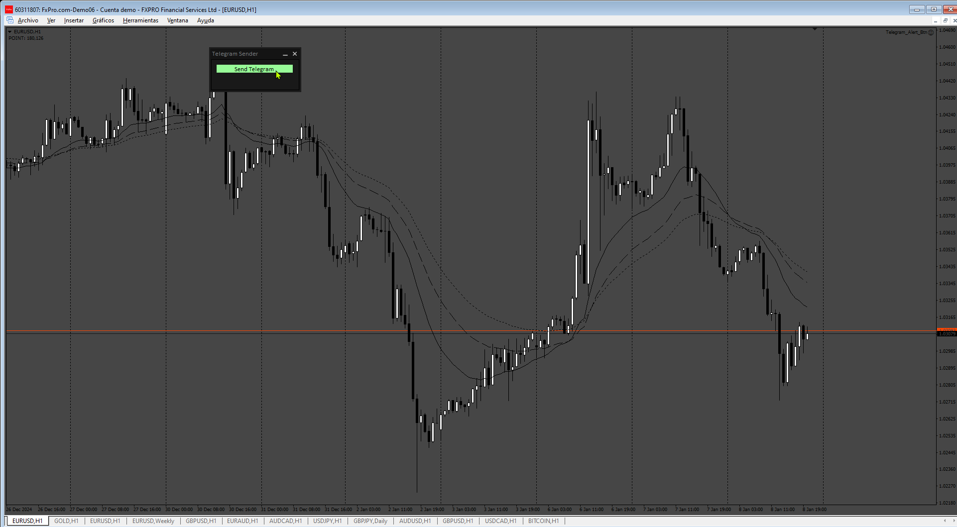The width and height of the screenshot is (957, 527).
Task: Open the Archivo menu
Action: [x=28, y=20]
